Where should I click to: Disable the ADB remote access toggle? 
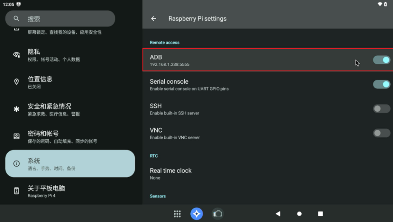click(x=381, y=60)
